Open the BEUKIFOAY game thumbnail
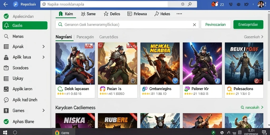Screen dimensions: 270x135 (x=244, y=64)
